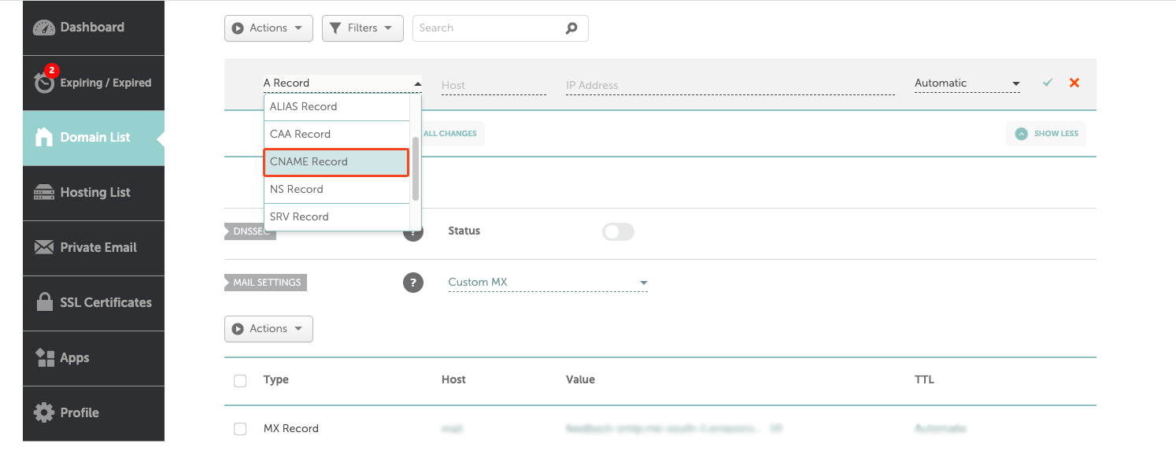Click the search magnifier icon
This screenshot has width=1176, height=451.
[x=571, y=28]
